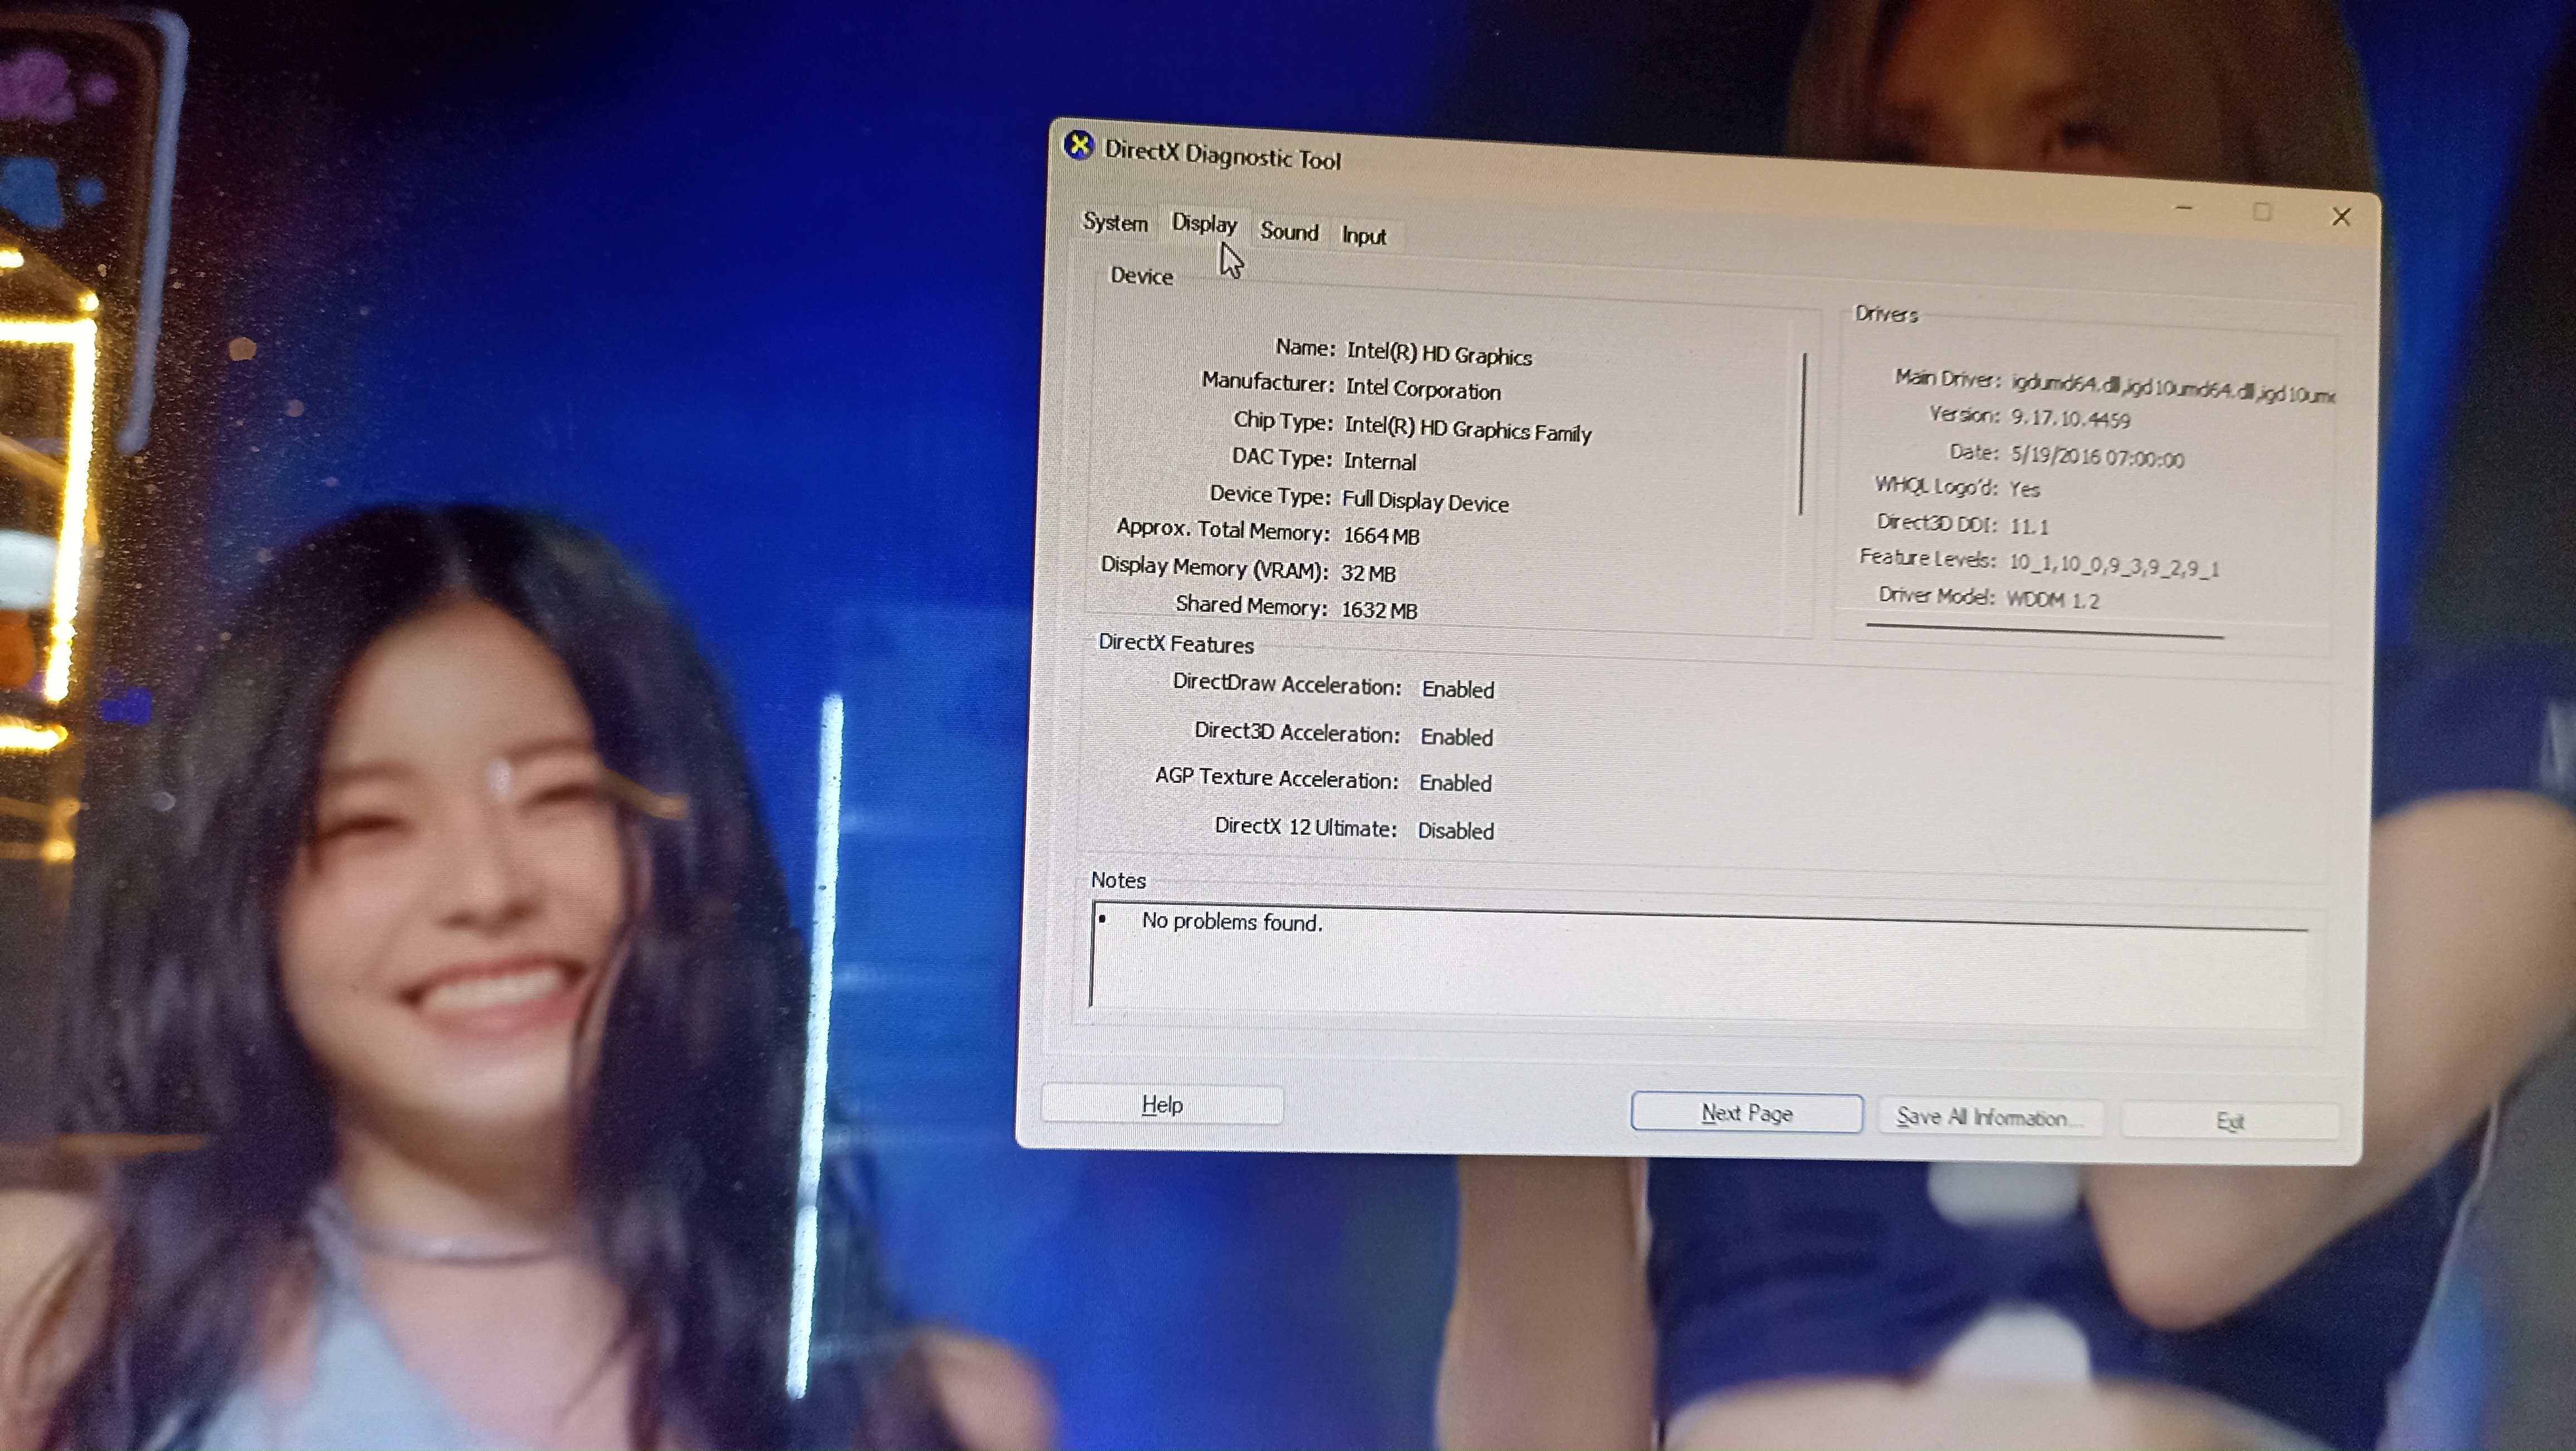Click the Main Driver file names value

coord(2172,388)
